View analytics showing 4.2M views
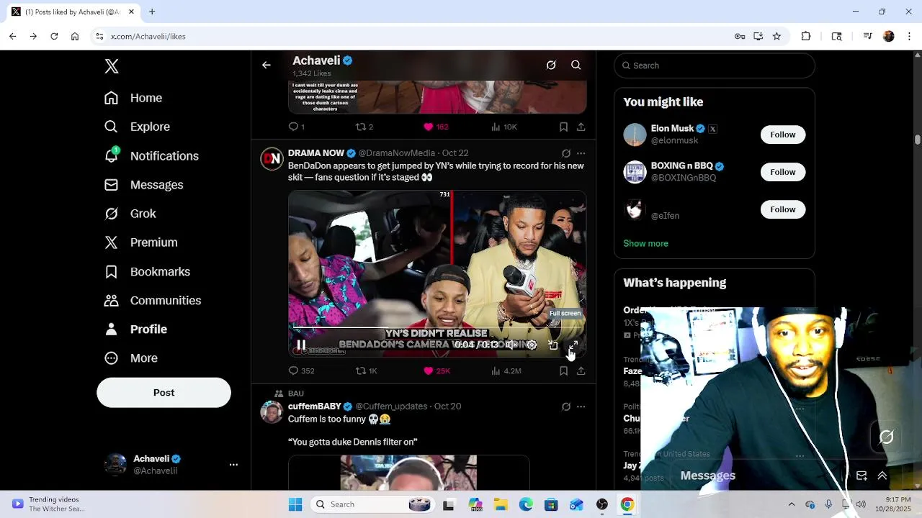Viewport: 922px width, 518px height. pyautogui.click(x=506, y=371)
